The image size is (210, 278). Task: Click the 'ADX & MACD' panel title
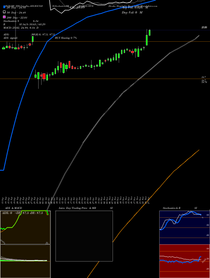click(x=13, y=208)
